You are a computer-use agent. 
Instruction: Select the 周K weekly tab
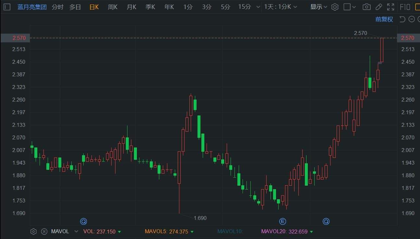tap(113, 7)
